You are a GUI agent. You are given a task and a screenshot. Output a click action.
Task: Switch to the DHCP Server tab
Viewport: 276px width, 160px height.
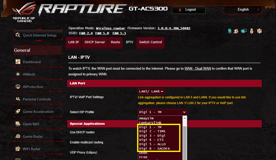click(x=95, y=42)
